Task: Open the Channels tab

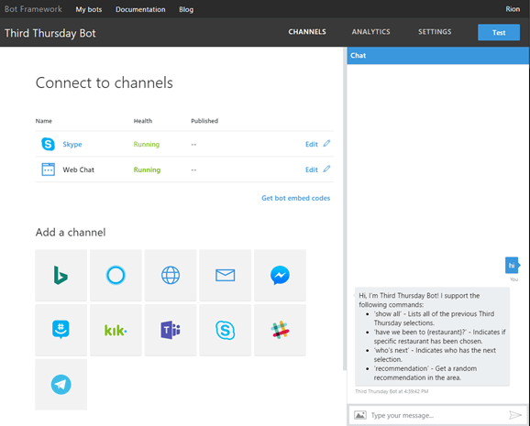Action: [307, 32]
